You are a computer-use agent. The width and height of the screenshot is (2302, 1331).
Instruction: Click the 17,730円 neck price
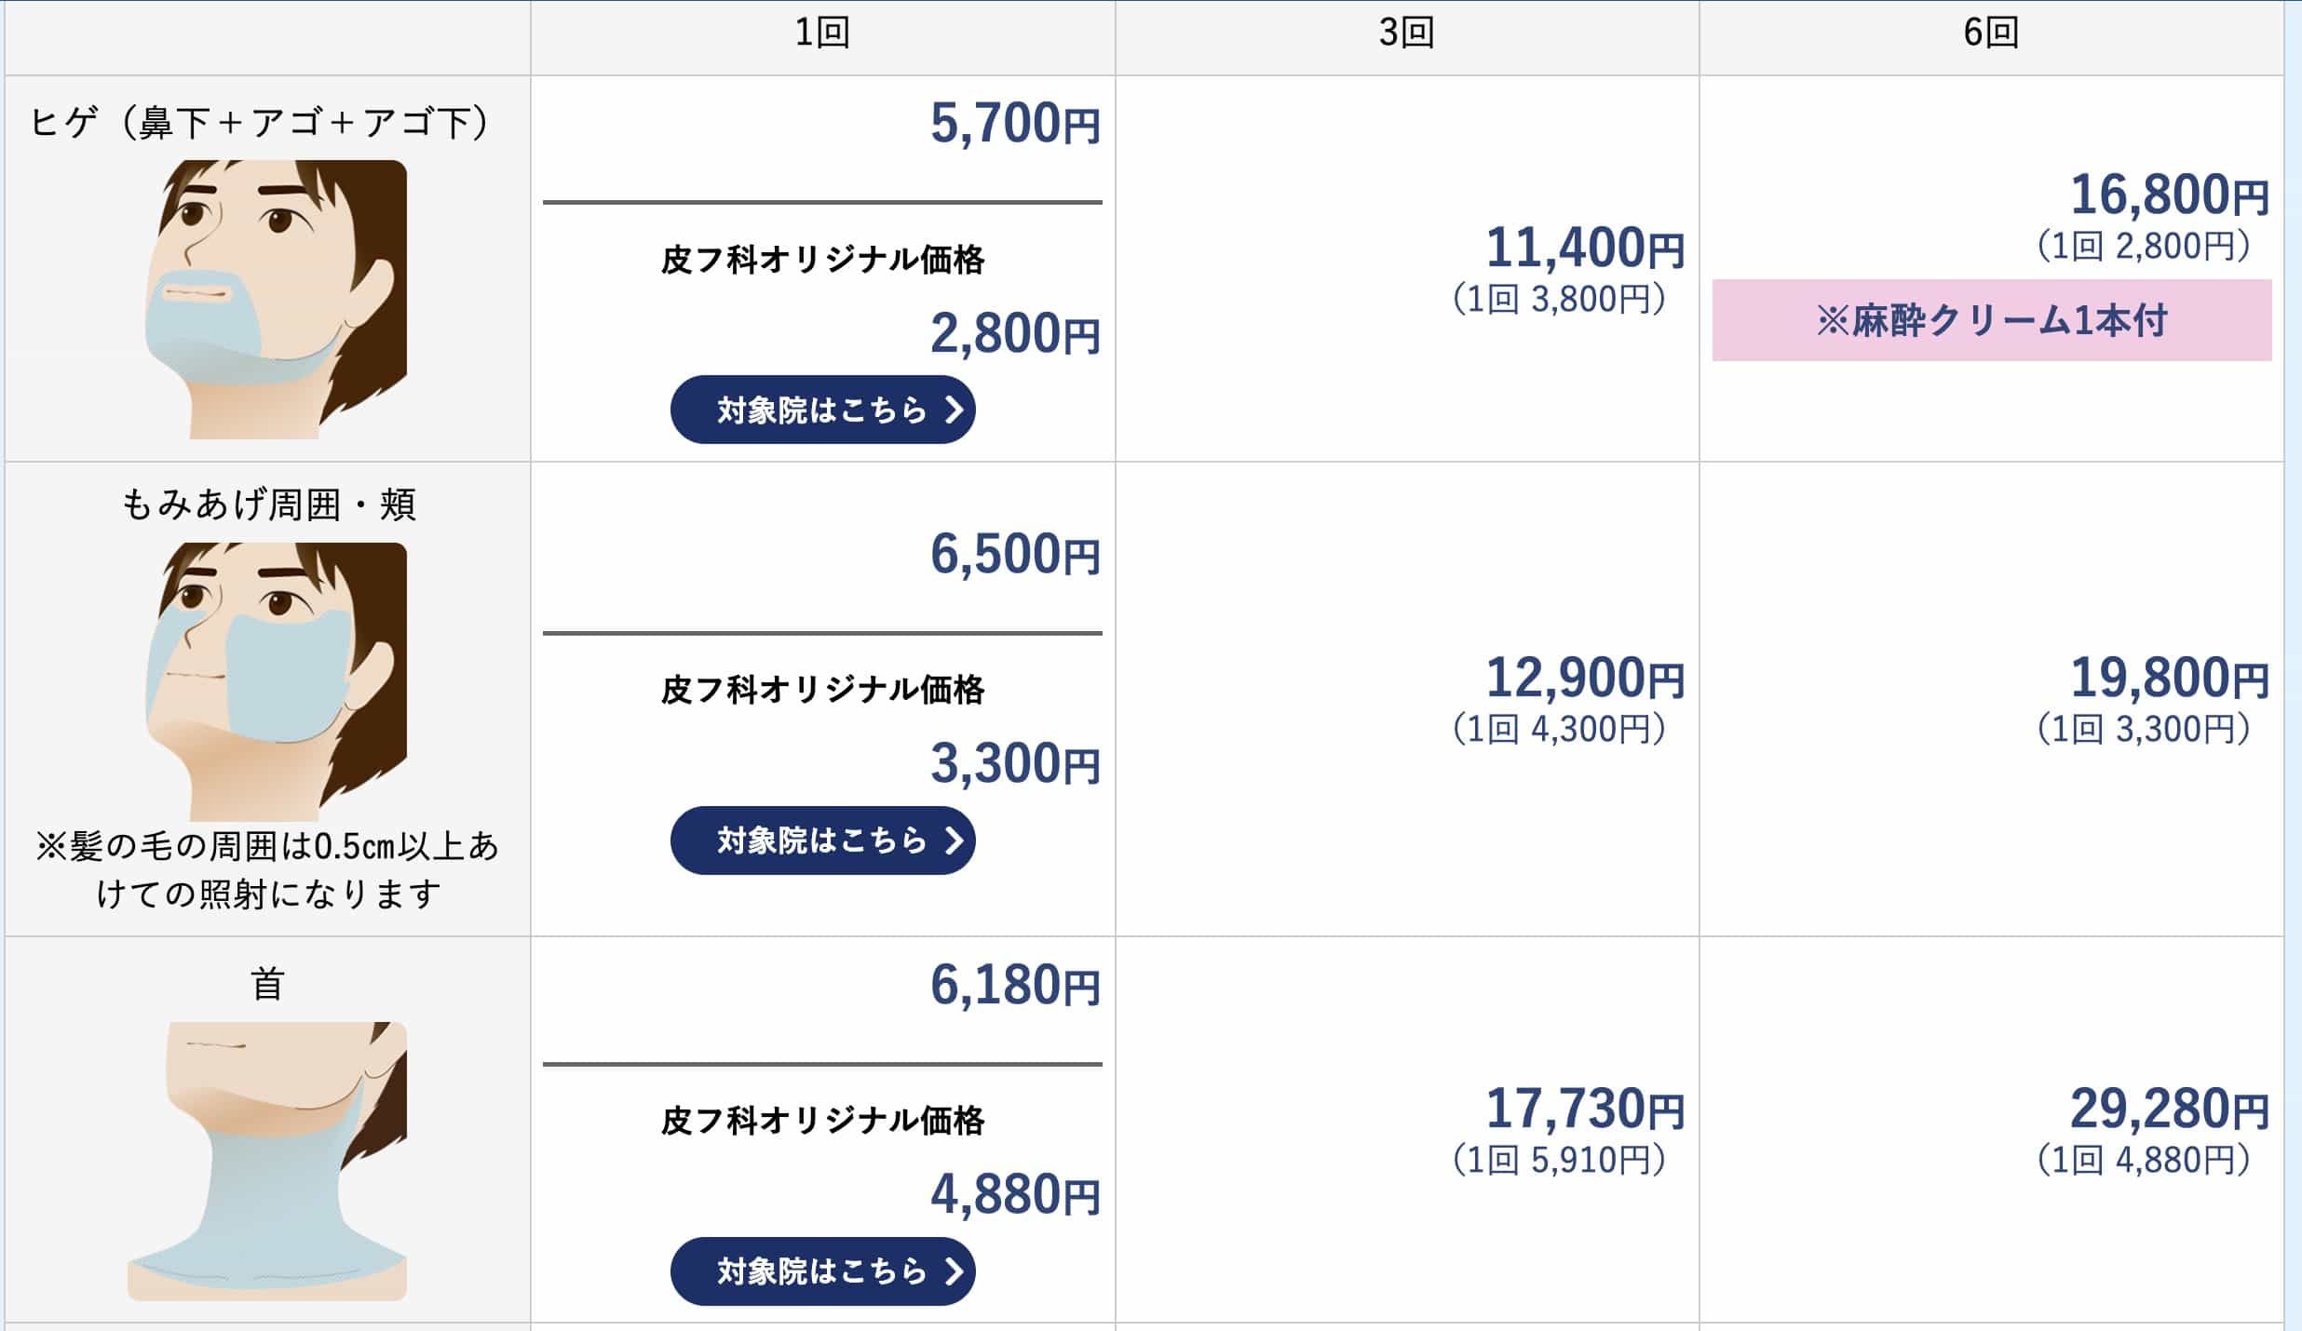coord(1584,1109)
